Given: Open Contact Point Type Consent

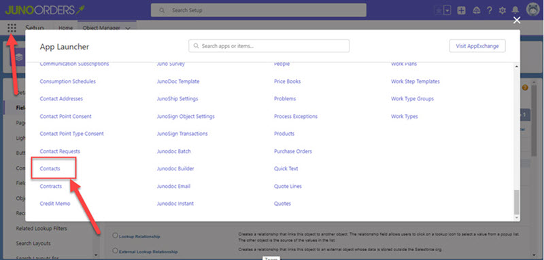Looking at the screenshot, I should click(x=72, y=134).
